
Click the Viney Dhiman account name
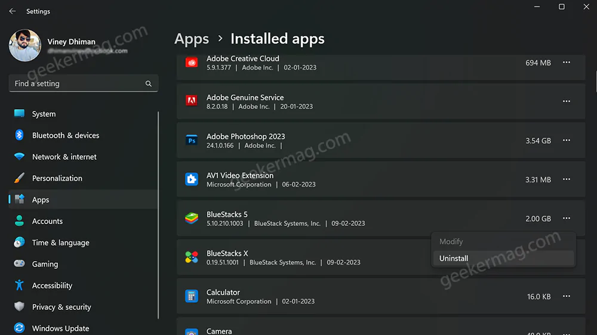point(71,42)
